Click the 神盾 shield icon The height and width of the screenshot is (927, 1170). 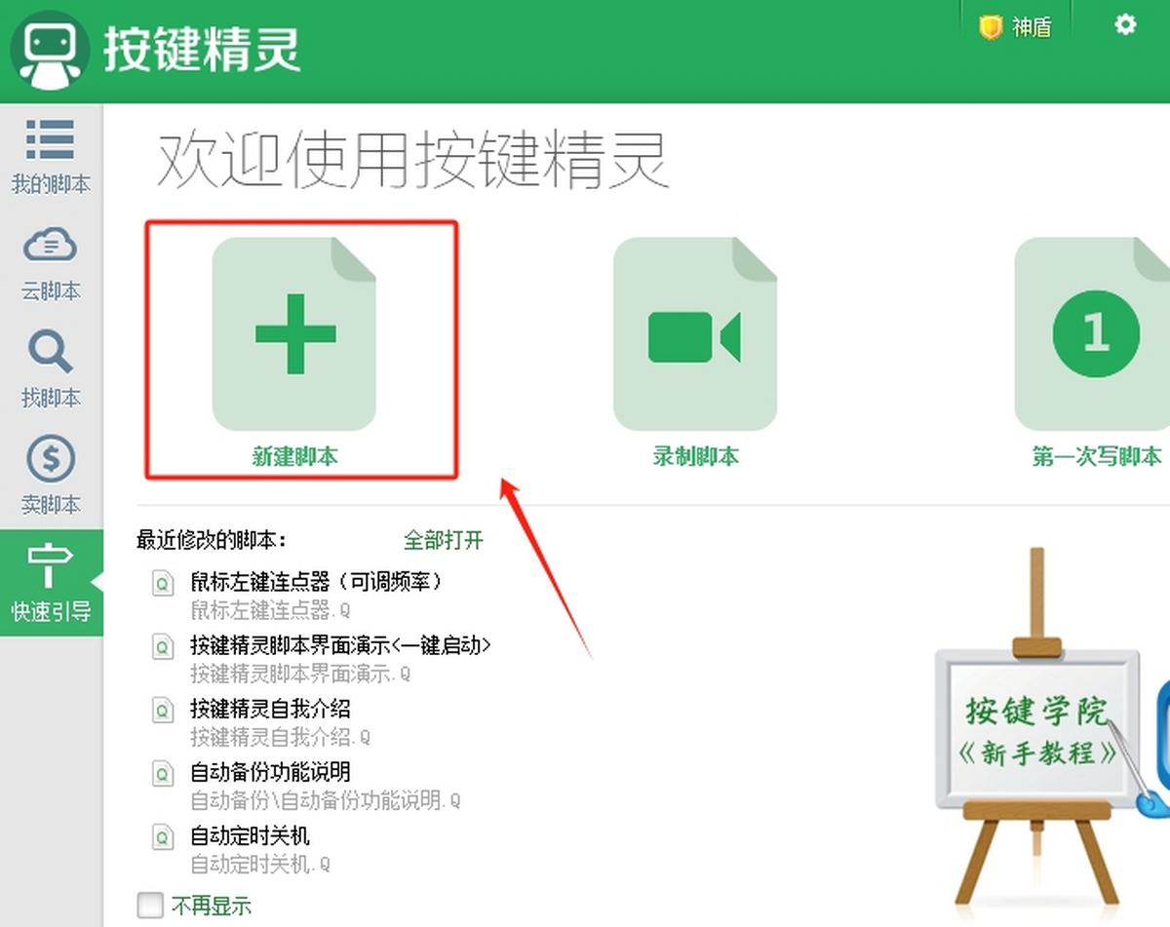(991, 27)
